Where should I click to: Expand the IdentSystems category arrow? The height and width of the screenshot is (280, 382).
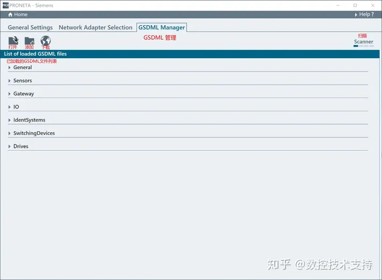pyautogui.click(x=9, y=120)
